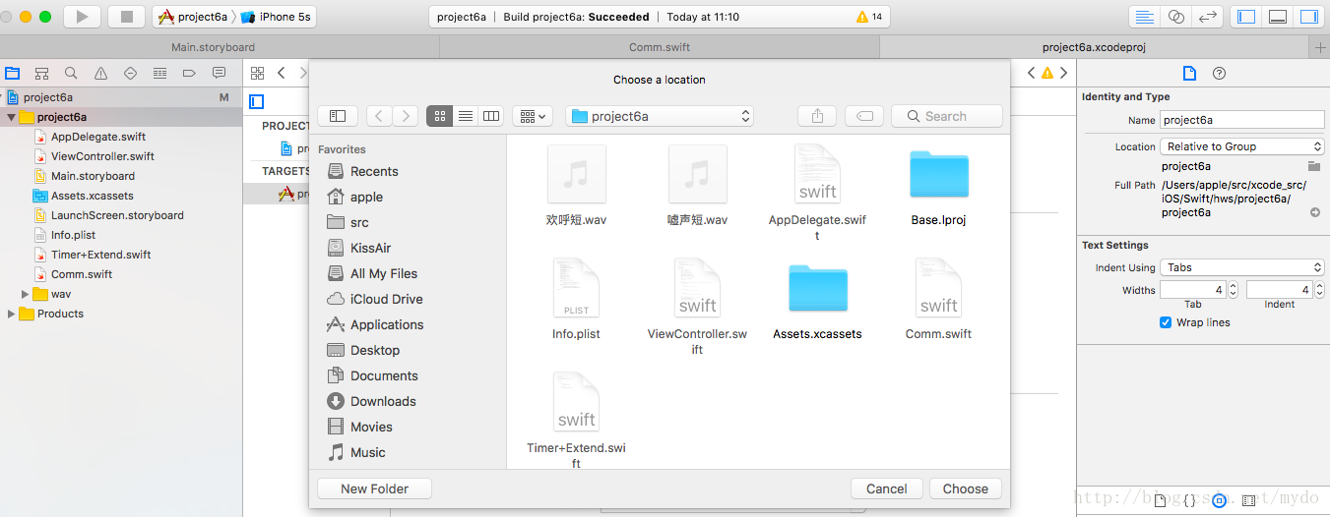Click the Share button in the dialog
Viewport: 1330px width, 517px height.
[817, 116]
